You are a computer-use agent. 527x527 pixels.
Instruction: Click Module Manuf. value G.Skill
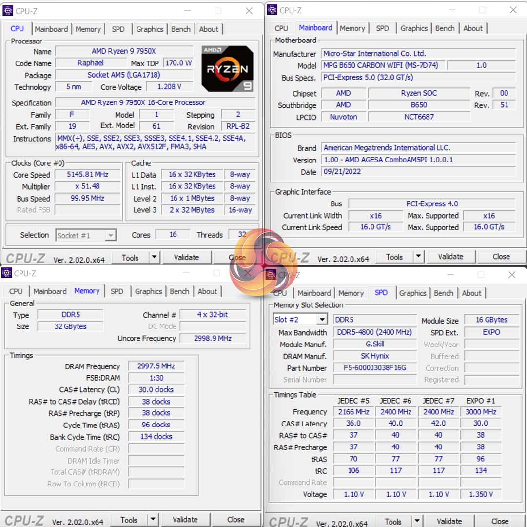(374, 344)
